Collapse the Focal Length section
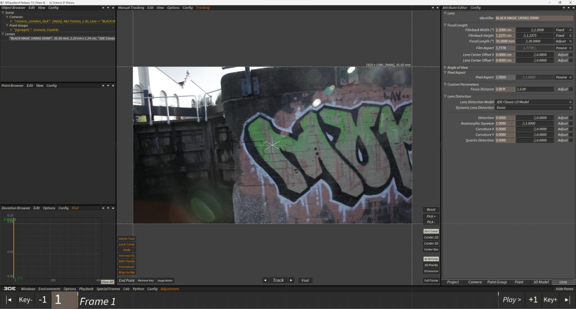This screenshot has width=576, height=309. click(445, 25)
